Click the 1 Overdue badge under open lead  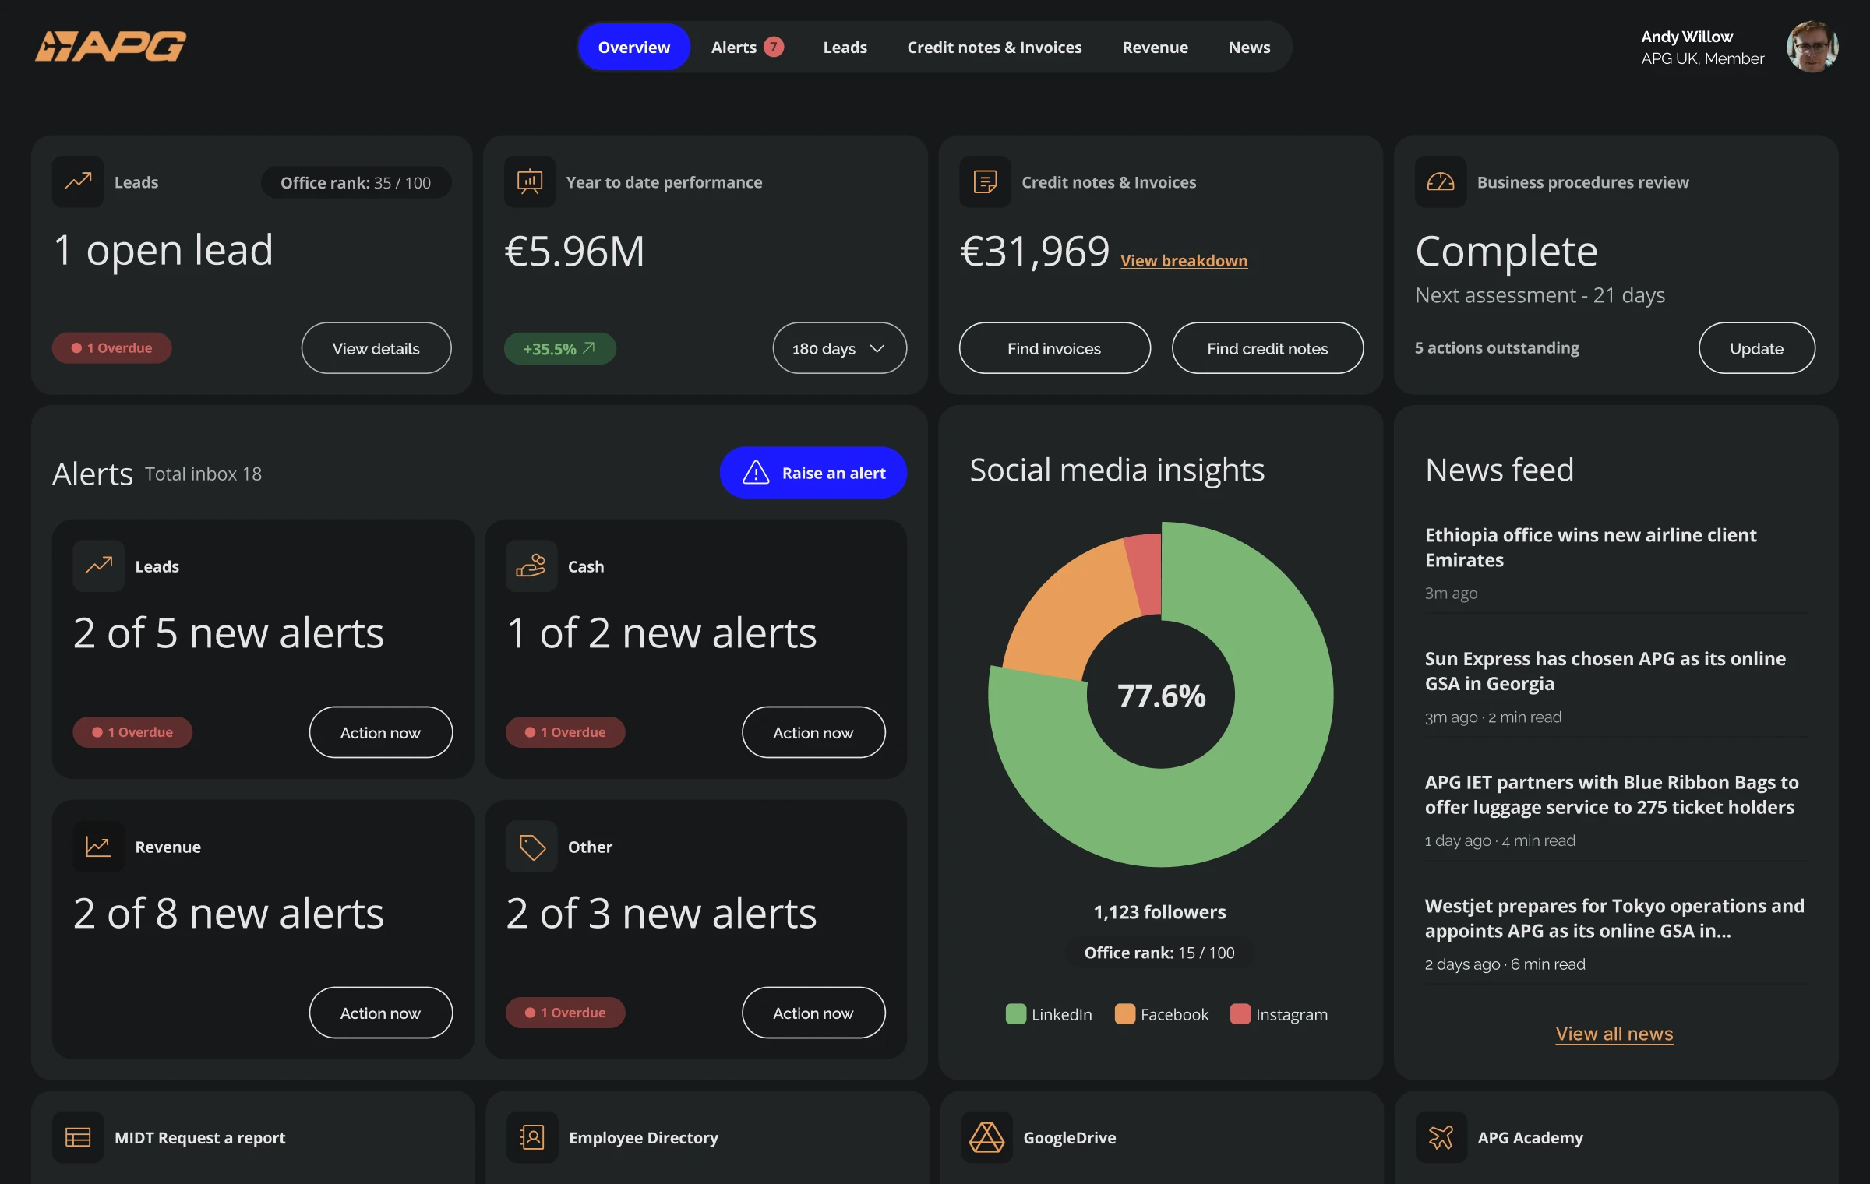111,348
